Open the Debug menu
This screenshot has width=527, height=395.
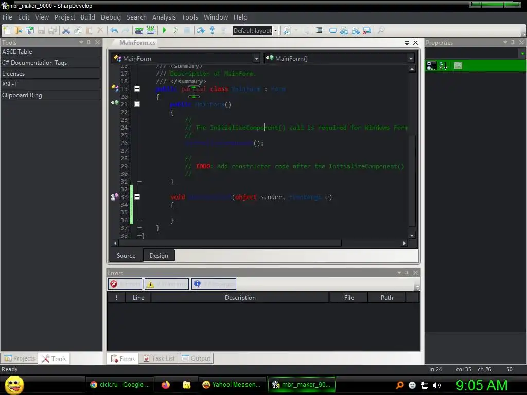coord(111,17)
